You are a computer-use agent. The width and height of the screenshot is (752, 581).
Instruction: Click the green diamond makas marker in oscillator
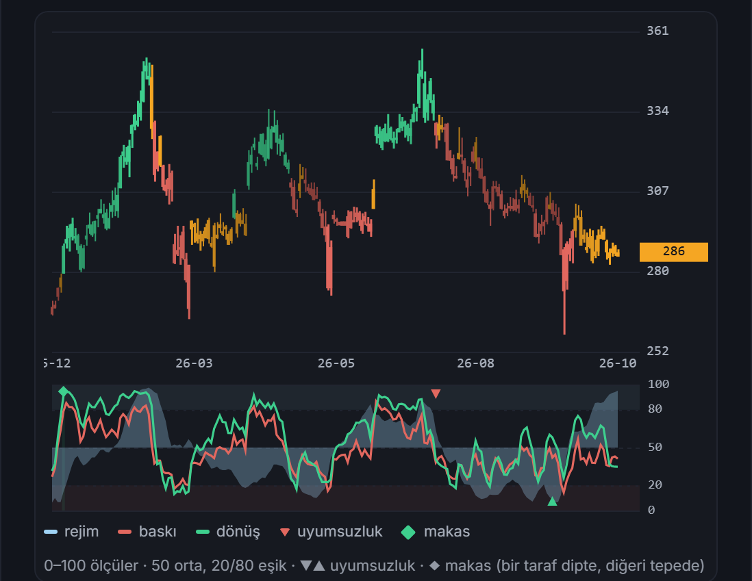point(63,391)
